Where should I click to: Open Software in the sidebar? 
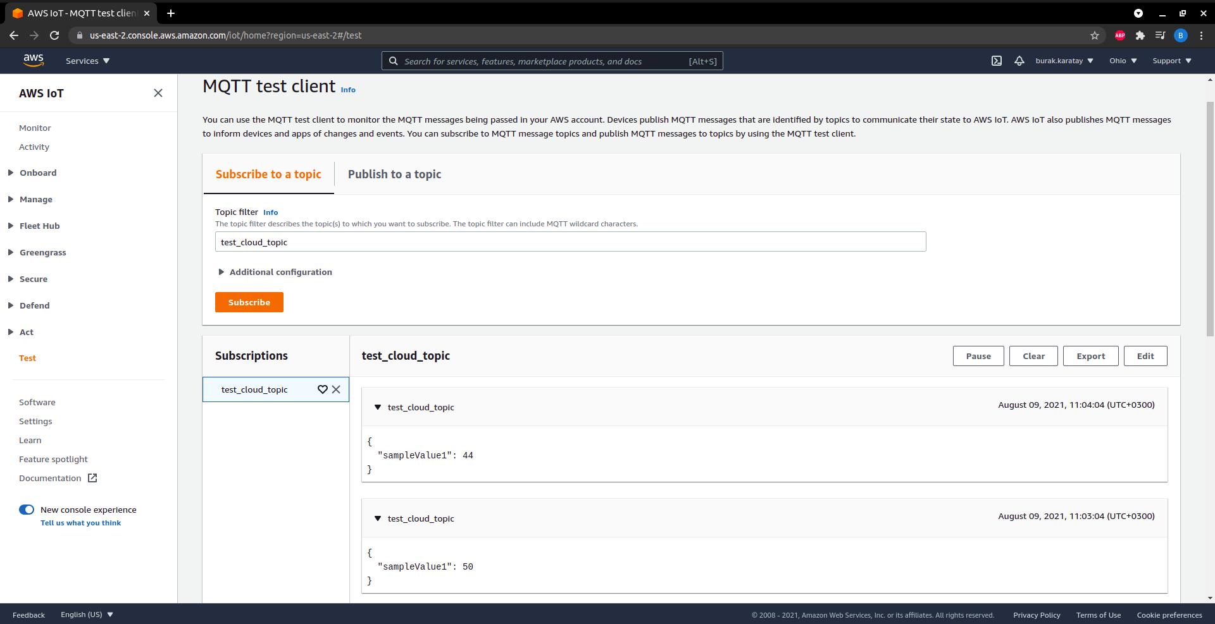point(37,402)
